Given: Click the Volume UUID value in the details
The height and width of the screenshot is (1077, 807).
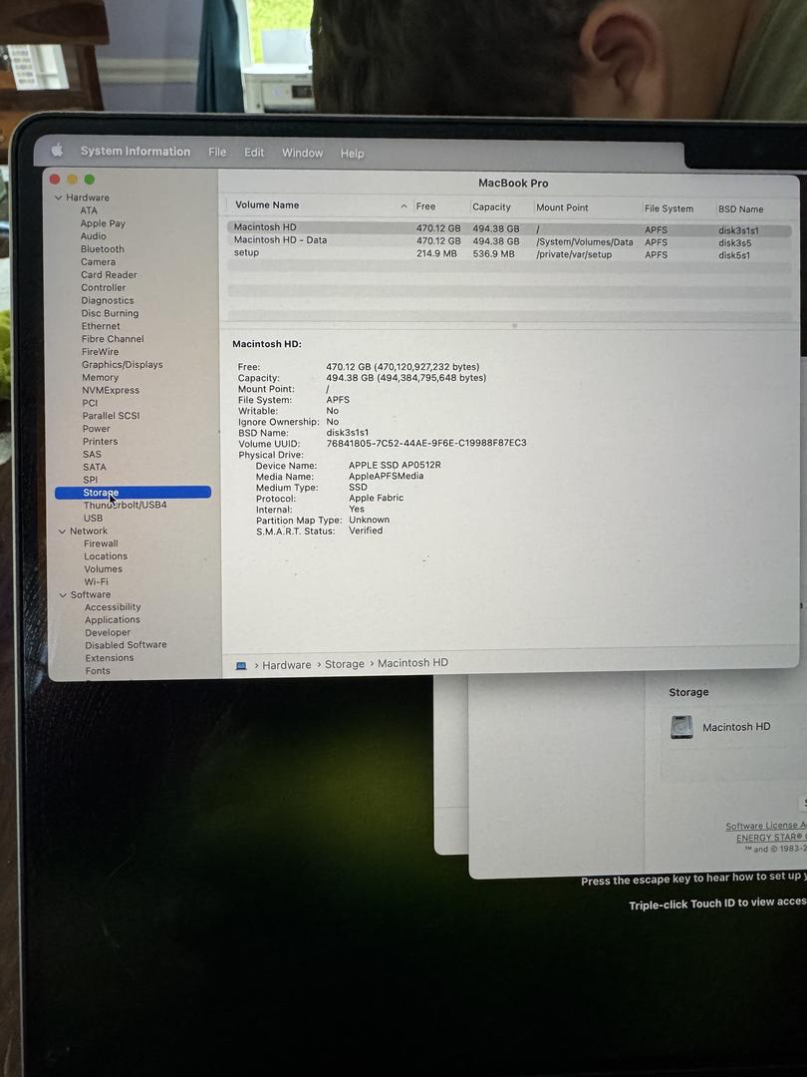Looking at the screenshot, I should tap(426, 443).
